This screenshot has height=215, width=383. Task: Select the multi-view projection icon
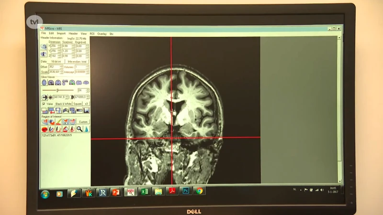pos(65,83)
